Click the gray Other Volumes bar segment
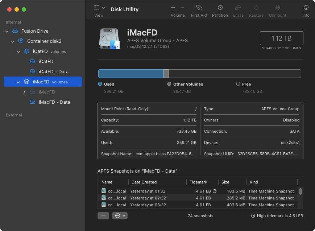315x231 pixels. (166, 74)
